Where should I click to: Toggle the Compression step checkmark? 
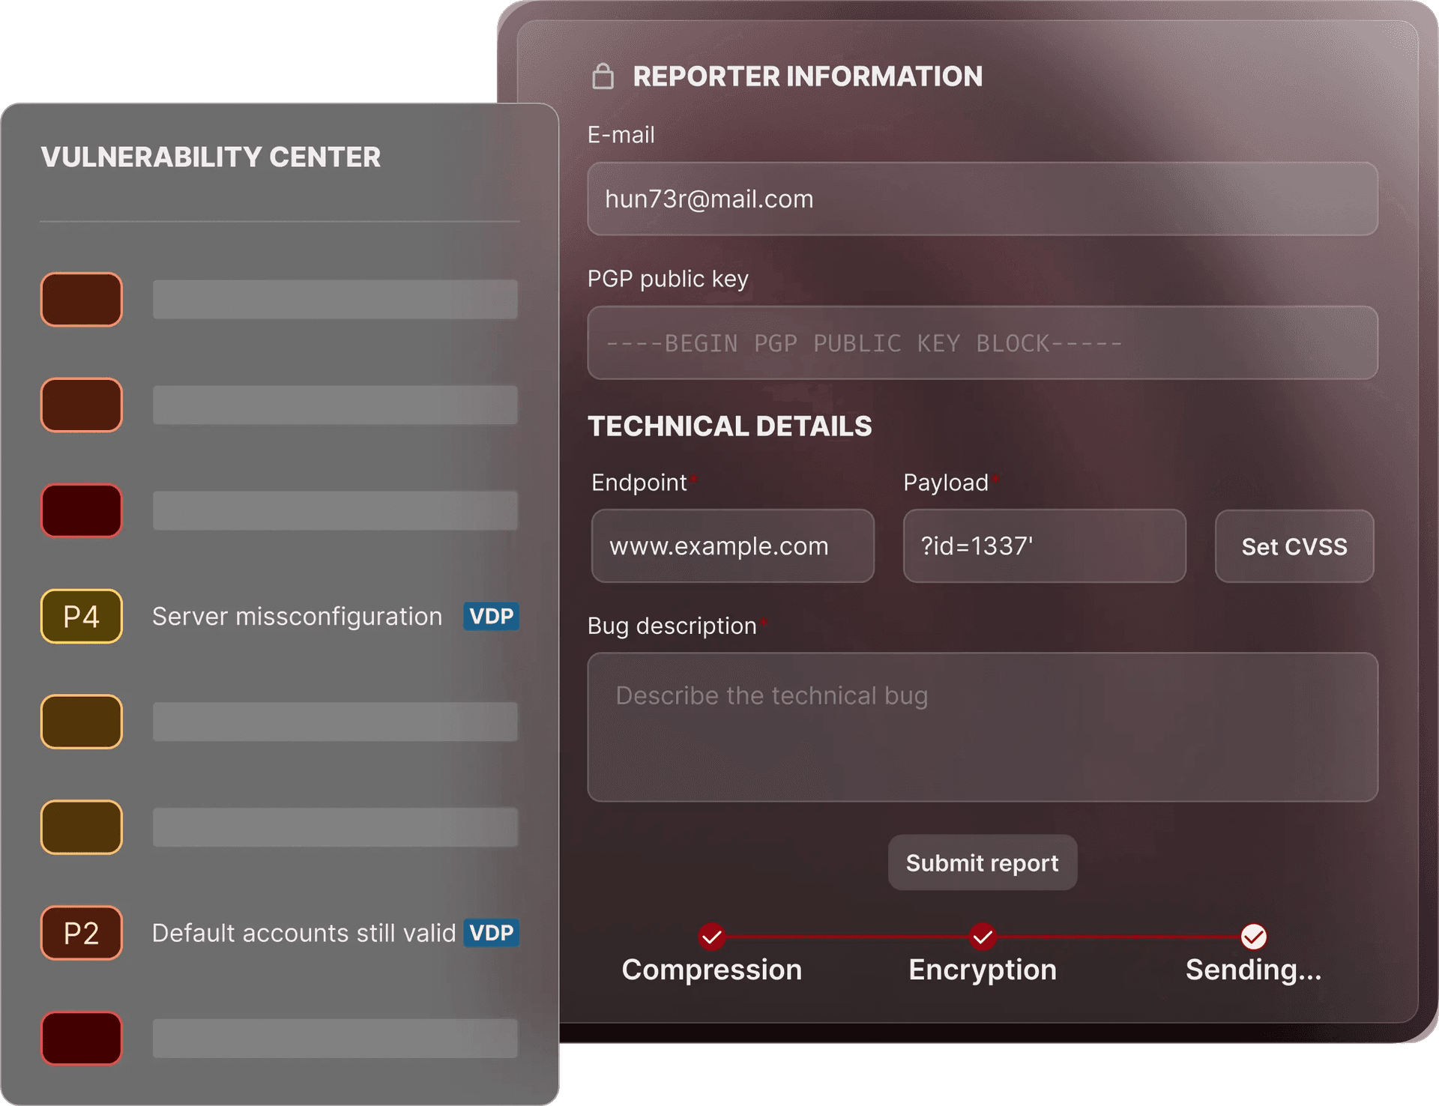711,937
